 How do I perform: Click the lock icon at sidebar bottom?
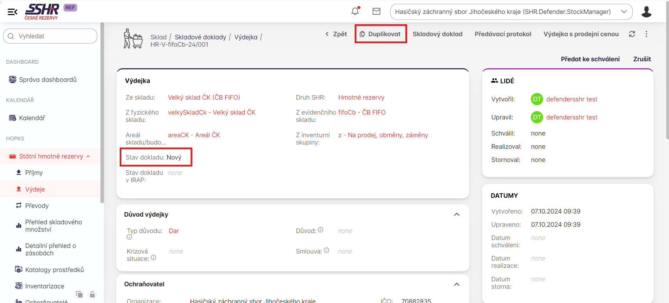[92, 294]
